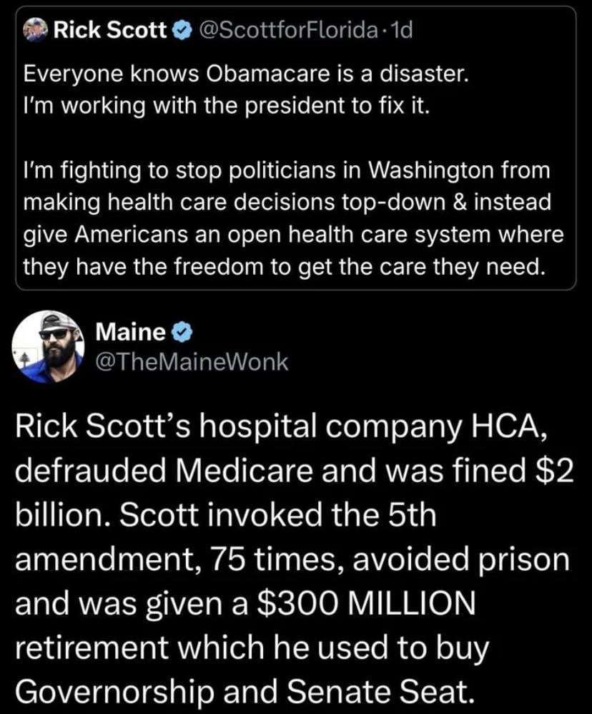Open the Maine display name link
592x714 pixels.
tap(131, 331)
